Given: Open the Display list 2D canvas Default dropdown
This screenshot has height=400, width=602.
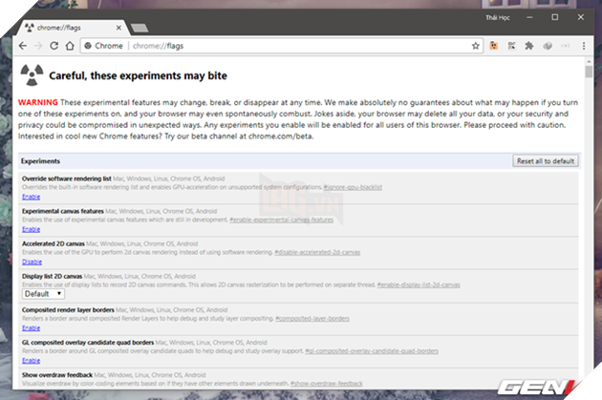Looking at the screenshot, I should tap(43, 294).
